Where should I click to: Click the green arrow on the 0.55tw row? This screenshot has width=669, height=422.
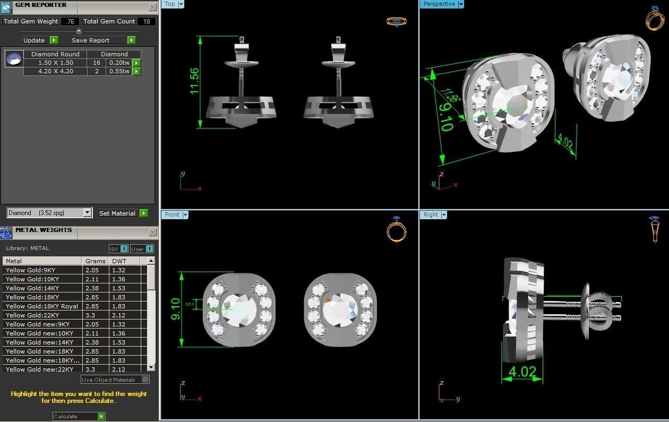point(136,71)
